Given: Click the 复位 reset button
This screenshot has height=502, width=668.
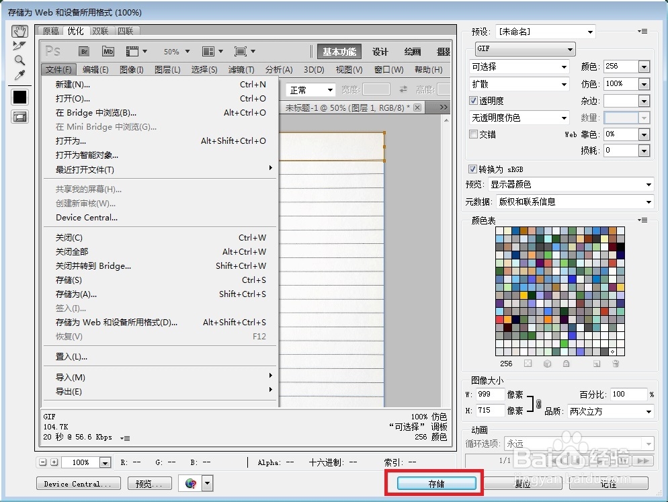Looking at the screenshot, I should [x=522, y=483].
